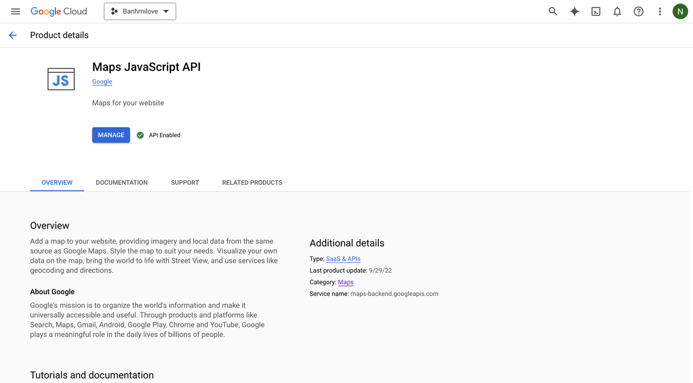Expand the Banhmilove project selector dropdown
This screenshot has height=383, width=693.
click(x=140, y=12)
